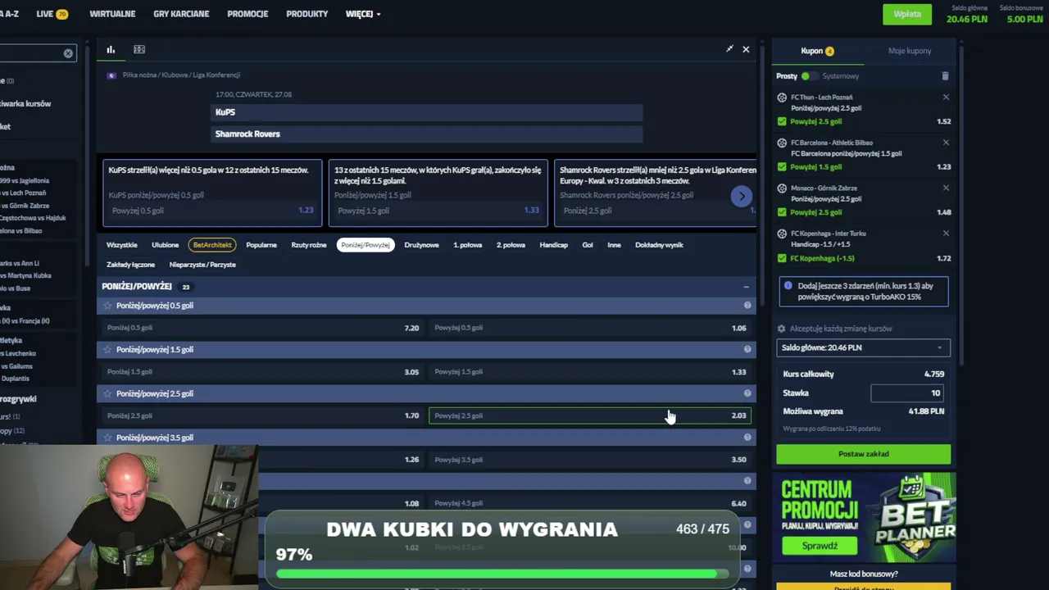Collapse the PONIŻEJ/POWYŻEJ market group
The height and width of the screenshot is (590, 1049).
point(746,287)
